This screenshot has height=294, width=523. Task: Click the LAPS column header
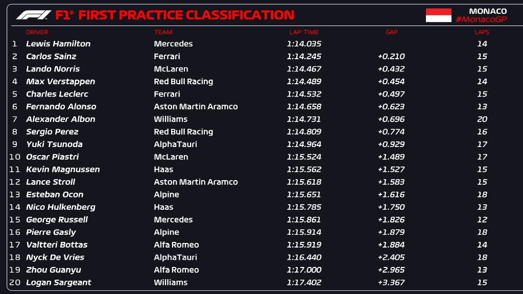coord(482,32)
